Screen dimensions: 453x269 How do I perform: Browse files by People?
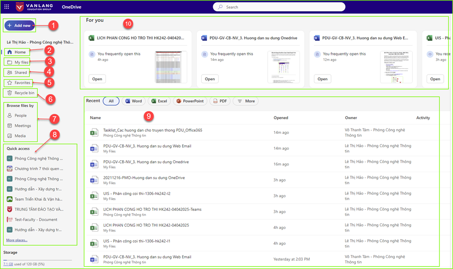click(20, 115)
